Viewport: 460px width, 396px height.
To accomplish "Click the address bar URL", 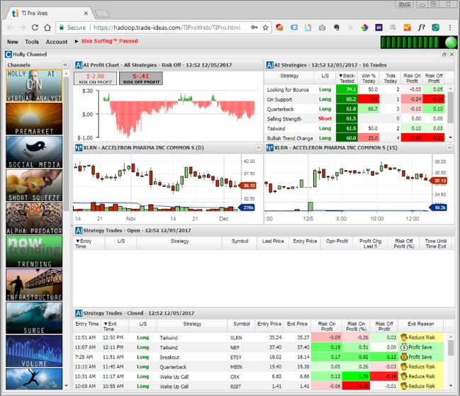I will point(167,28).
